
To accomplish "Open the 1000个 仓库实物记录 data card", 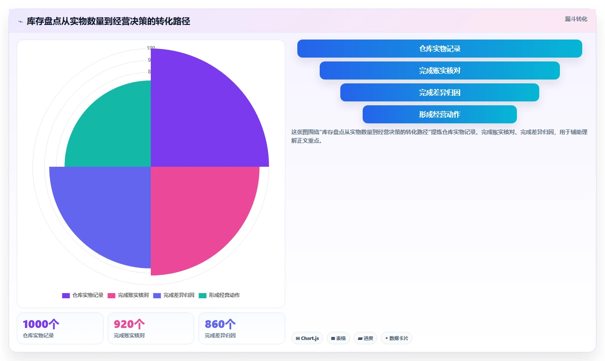I will 60,328.
